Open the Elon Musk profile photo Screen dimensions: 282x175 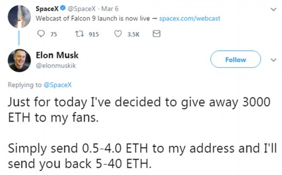(x=19, y=60)
